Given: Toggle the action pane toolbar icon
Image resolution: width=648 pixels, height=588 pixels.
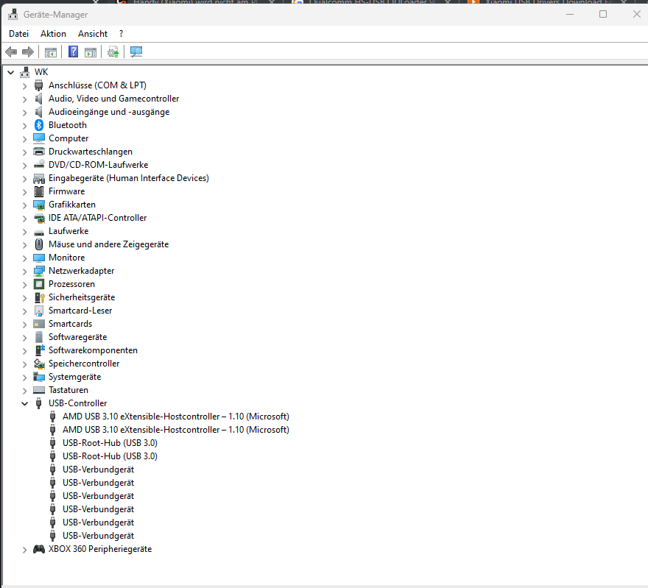Looking at the screenshot, I should coord(90,52).
